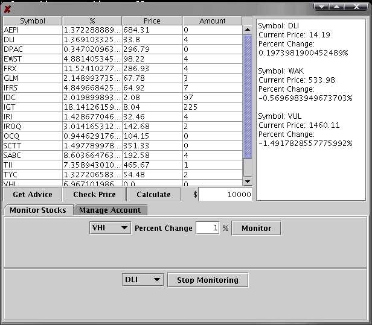
Task: Open the VHI stock symbol dropdown
Action: [110, 229]
